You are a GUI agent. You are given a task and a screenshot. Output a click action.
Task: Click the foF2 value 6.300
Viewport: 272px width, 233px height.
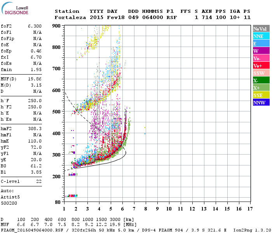click(x=35, y=26)
